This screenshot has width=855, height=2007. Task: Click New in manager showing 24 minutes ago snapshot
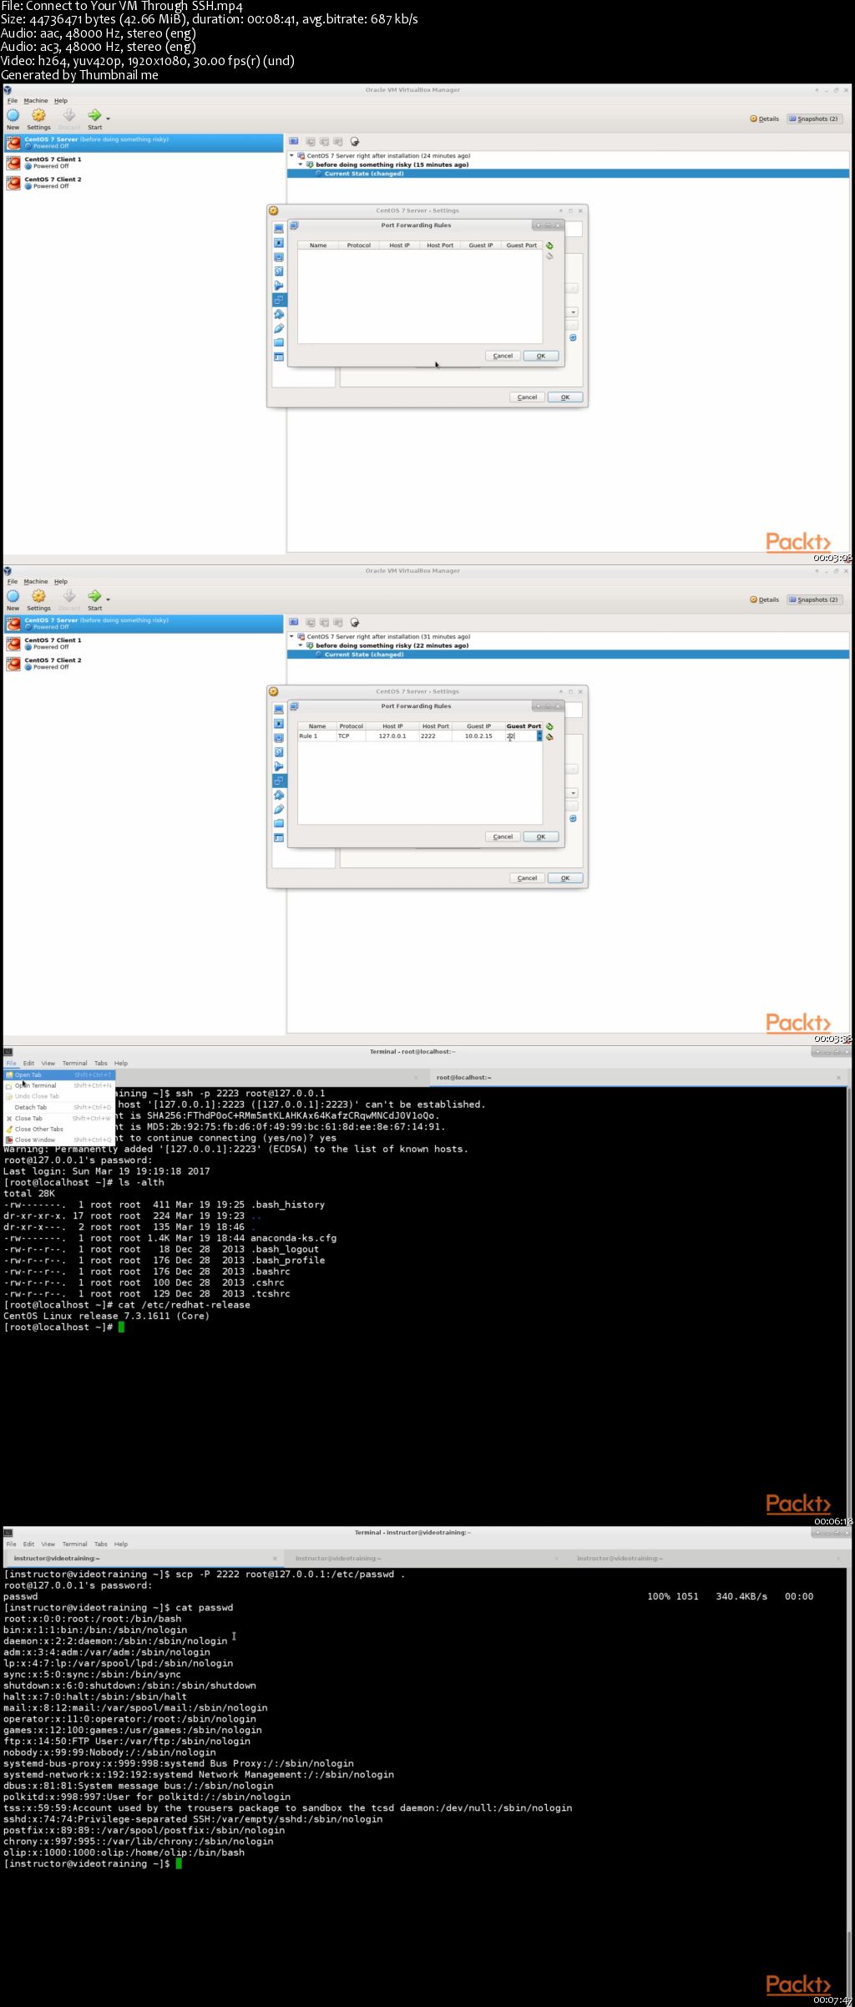13,119
